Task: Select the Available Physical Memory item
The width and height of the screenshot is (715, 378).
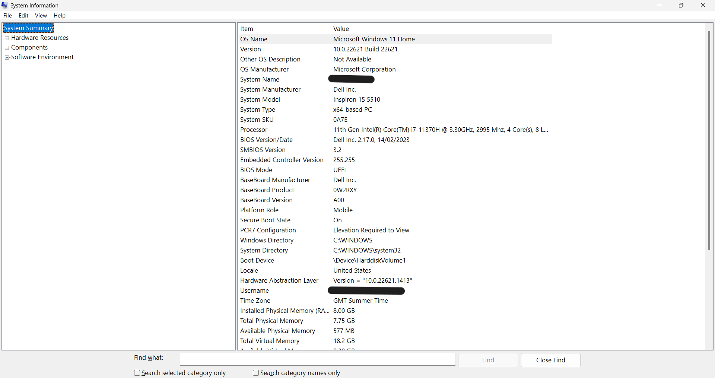Action: pyautogui.click(x=277, y=331)
